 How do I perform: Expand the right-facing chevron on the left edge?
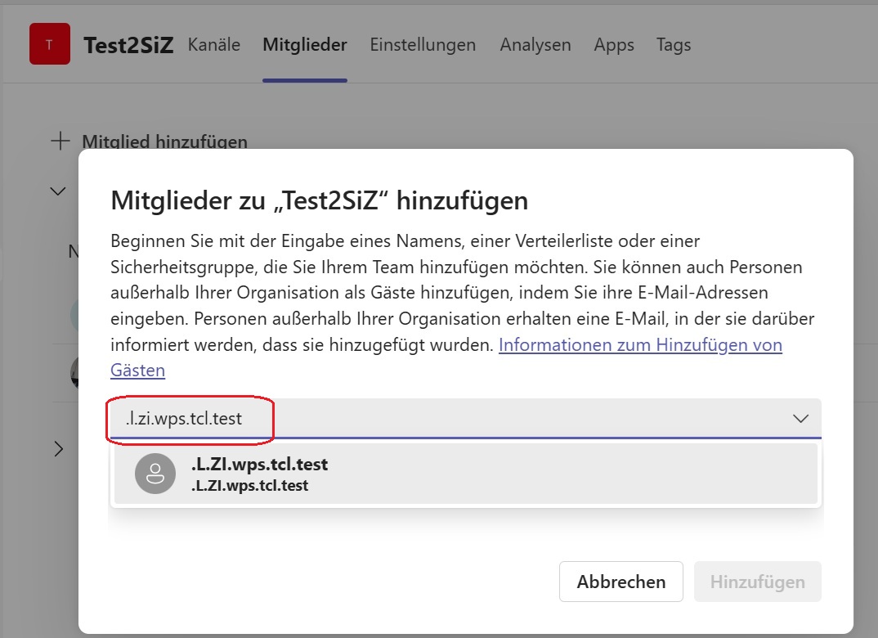tap(57, 448)
